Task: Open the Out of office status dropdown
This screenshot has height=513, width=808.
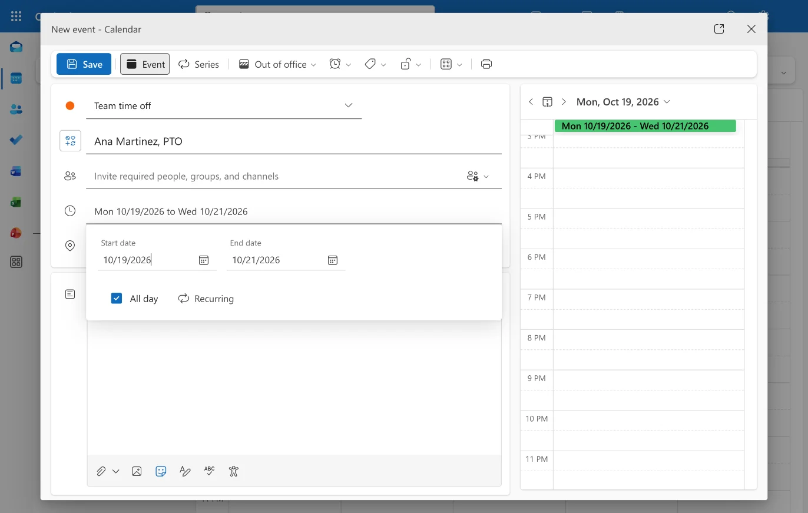Action: pos(277,64)
